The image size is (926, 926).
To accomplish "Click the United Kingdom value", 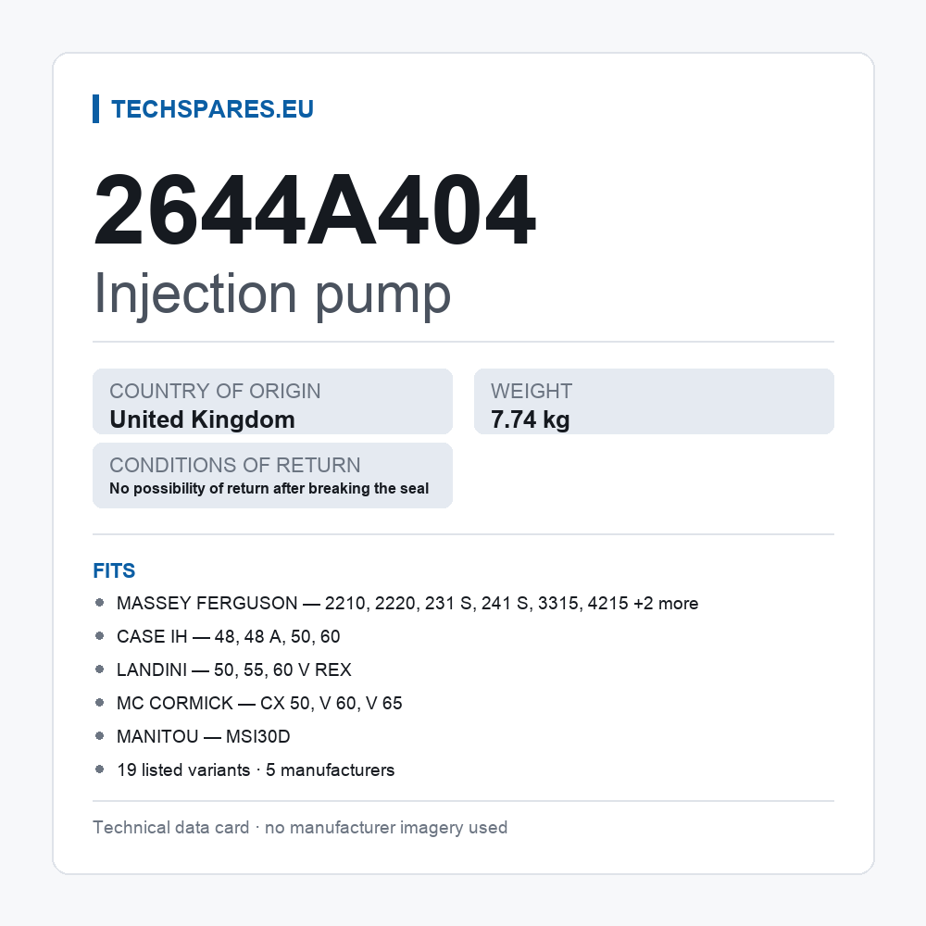I will pyautogui.click(x=202, y=419).
